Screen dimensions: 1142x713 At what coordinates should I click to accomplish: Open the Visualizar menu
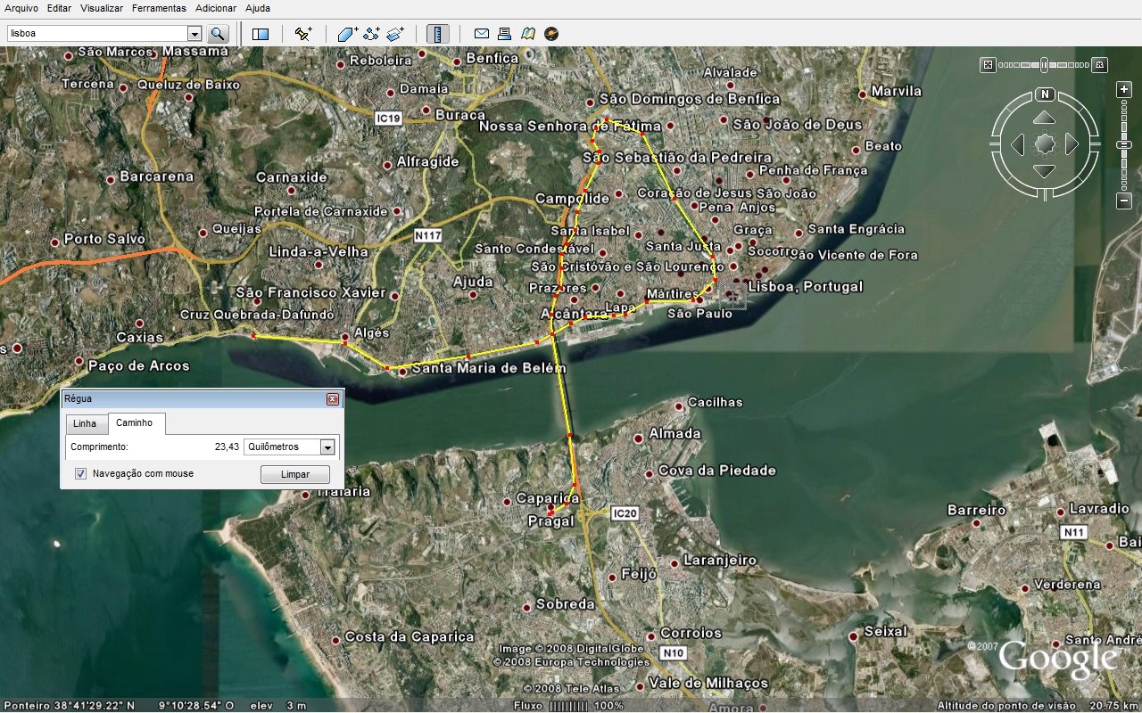(x=102, y=8)
